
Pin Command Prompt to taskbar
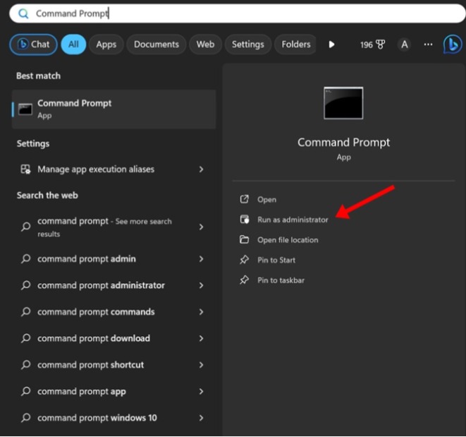[x=281, y=280]
